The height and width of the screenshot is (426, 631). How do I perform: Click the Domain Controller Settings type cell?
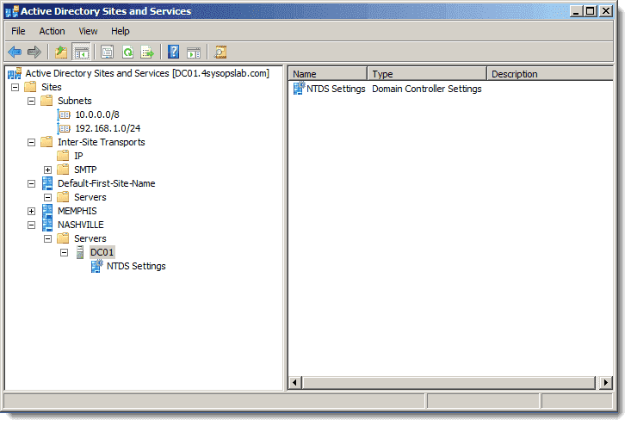click(x=427, y=89)
